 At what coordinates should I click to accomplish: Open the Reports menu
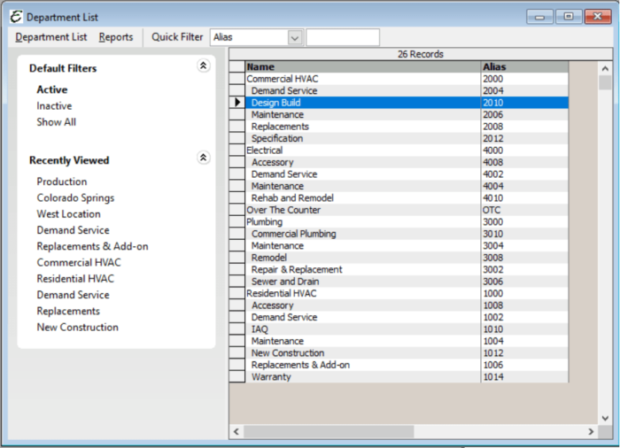(116, 37)
